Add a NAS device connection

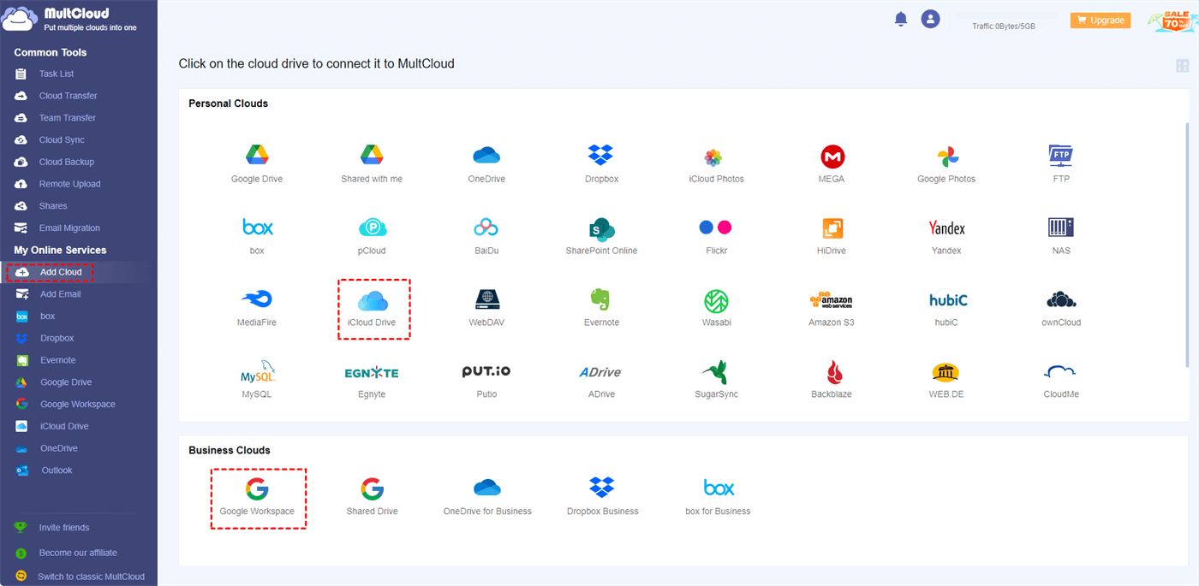[1061, 235]
